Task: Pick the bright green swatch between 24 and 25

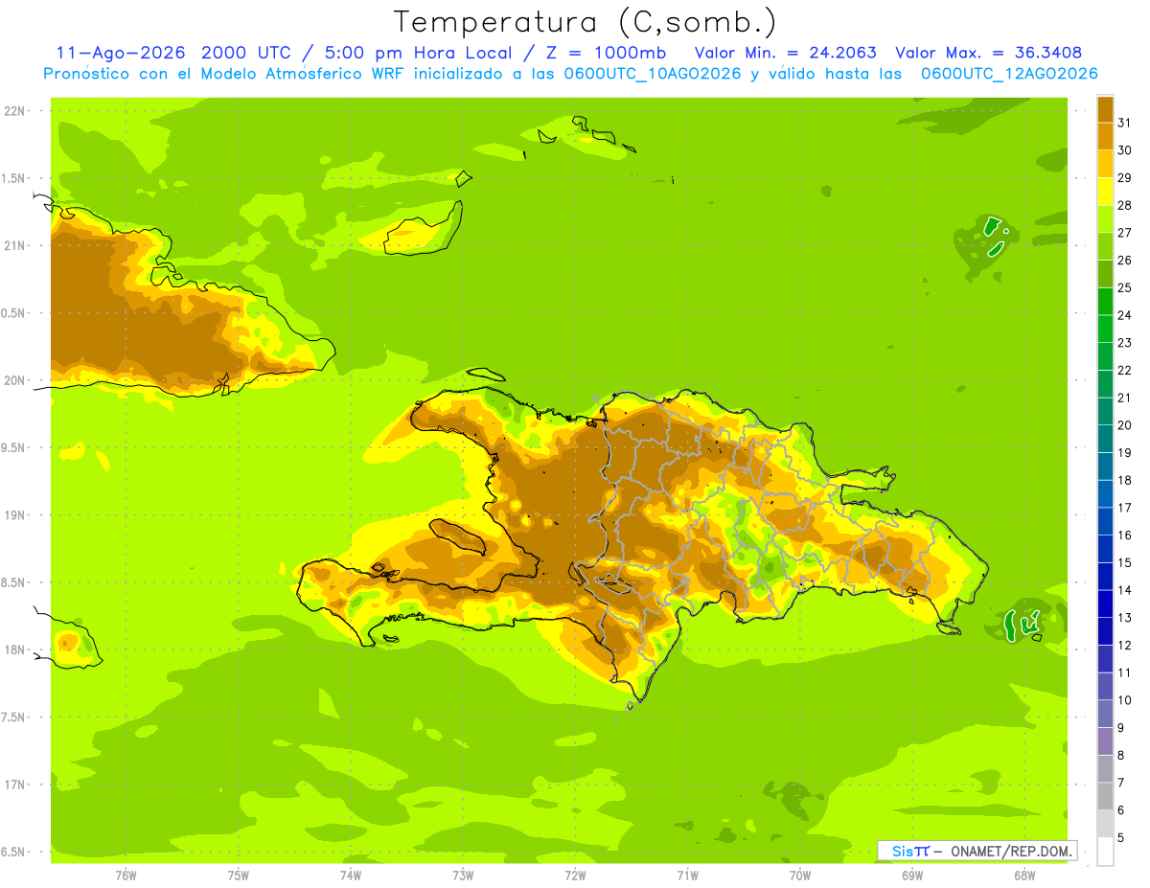Action: [1105, 301]
